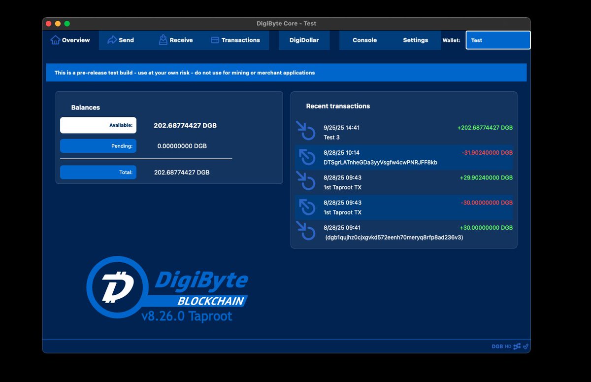Open the Wallet selector showing Test
Viewport: 591px width, 382px height.
click(498, 40)
